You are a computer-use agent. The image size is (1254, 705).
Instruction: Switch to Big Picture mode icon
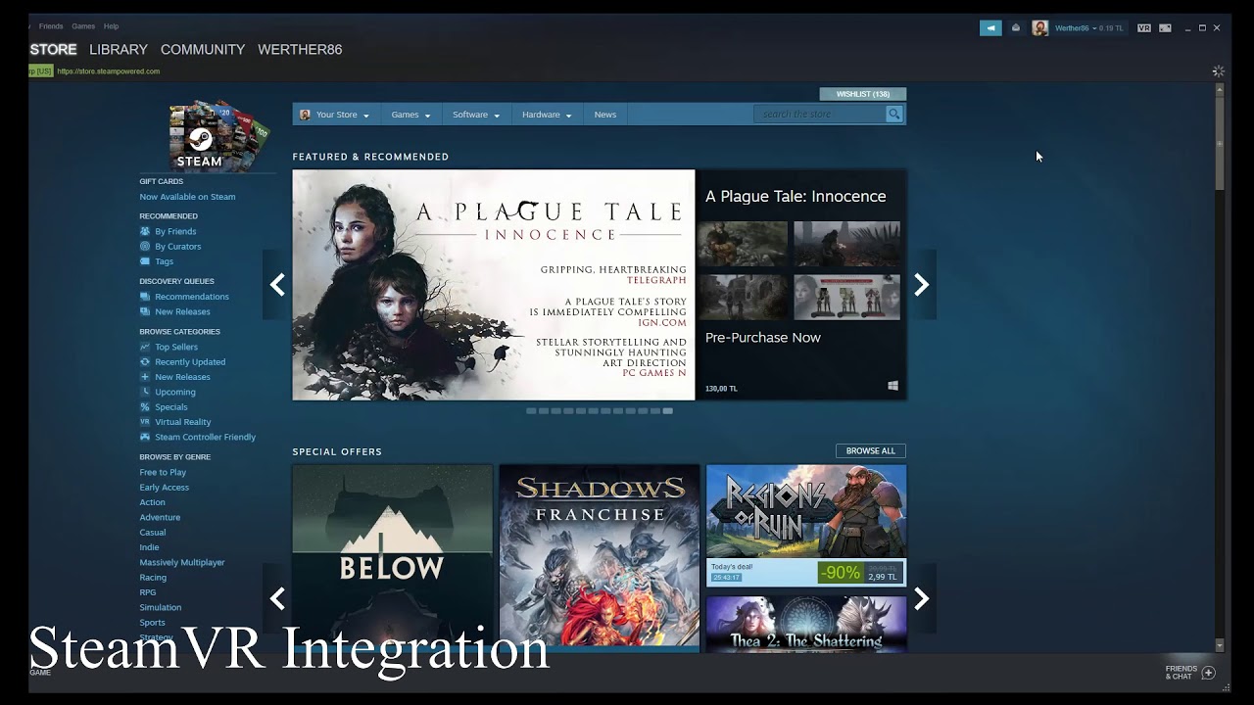(1165, 28)
